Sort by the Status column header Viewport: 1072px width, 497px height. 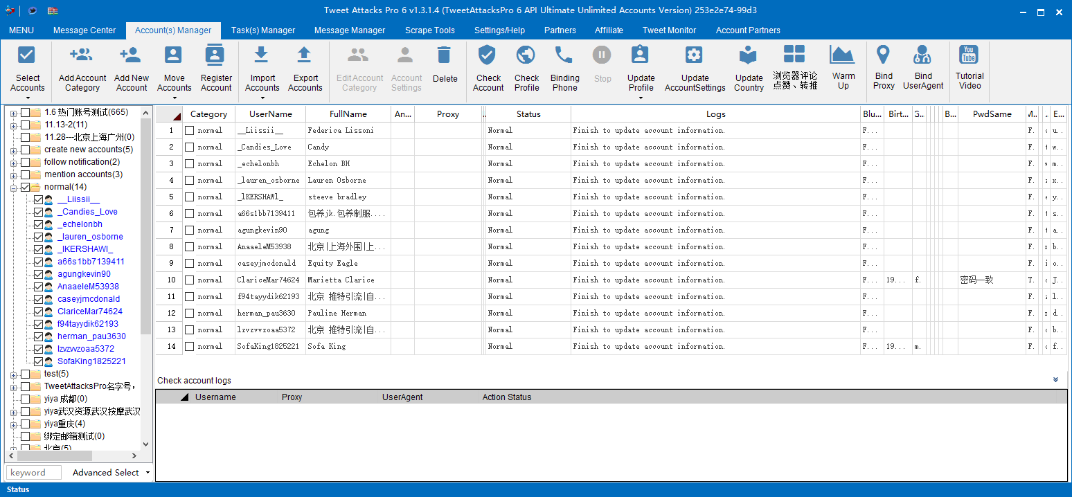pyautogui.click(x=528, y=114)
